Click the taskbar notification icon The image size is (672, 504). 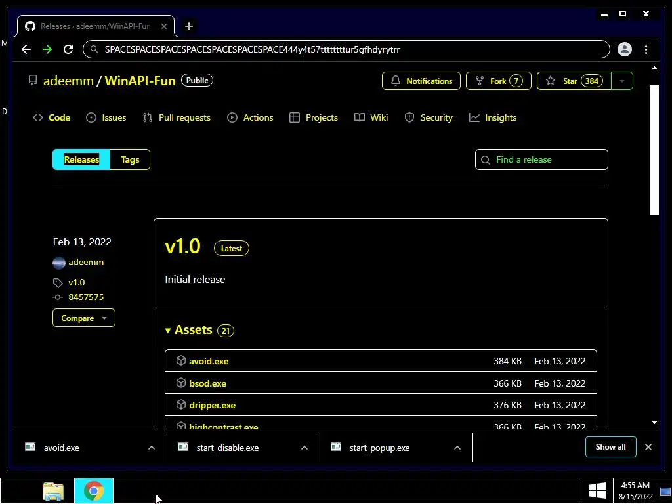coord(665,492)
